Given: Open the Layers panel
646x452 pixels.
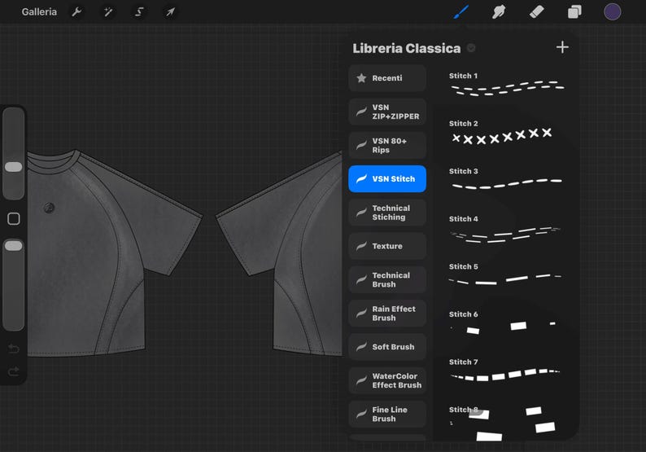Looking at the screenshot, I should [x=574, y=12].
